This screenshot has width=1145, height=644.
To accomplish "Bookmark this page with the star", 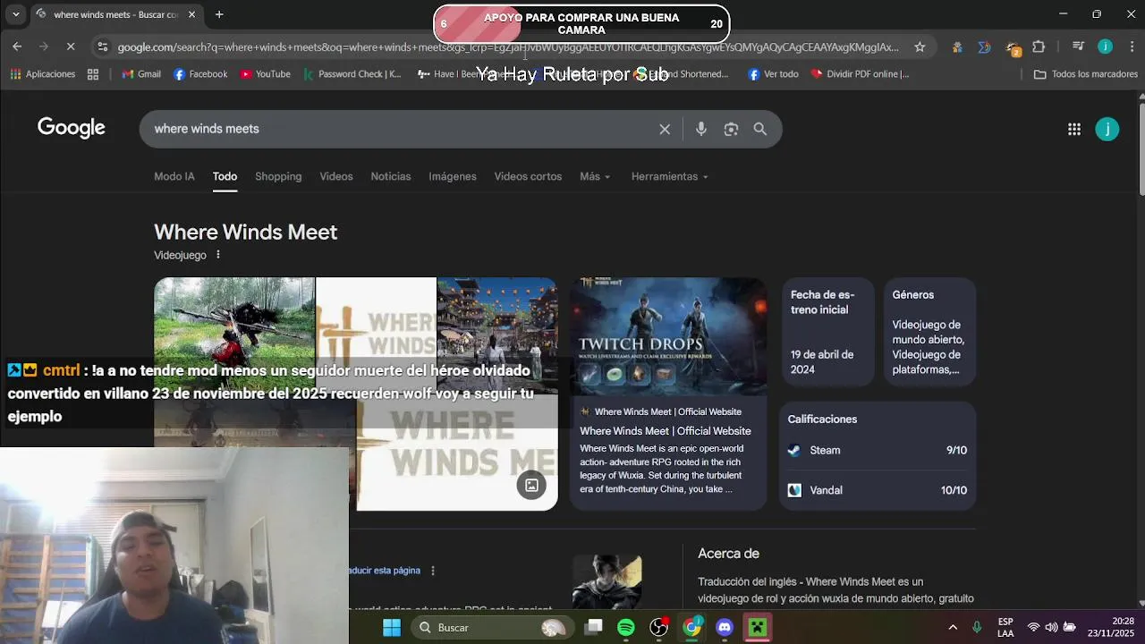I will [x=920, y=47].
